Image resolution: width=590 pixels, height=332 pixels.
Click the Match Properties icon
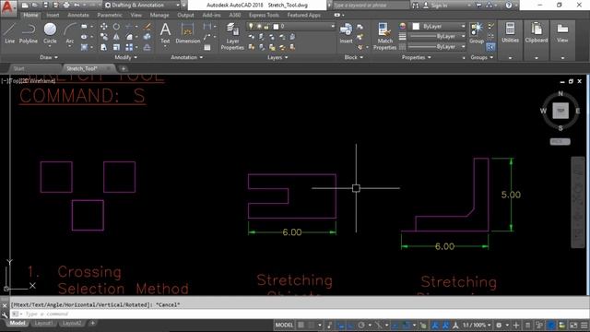(384, 36)
